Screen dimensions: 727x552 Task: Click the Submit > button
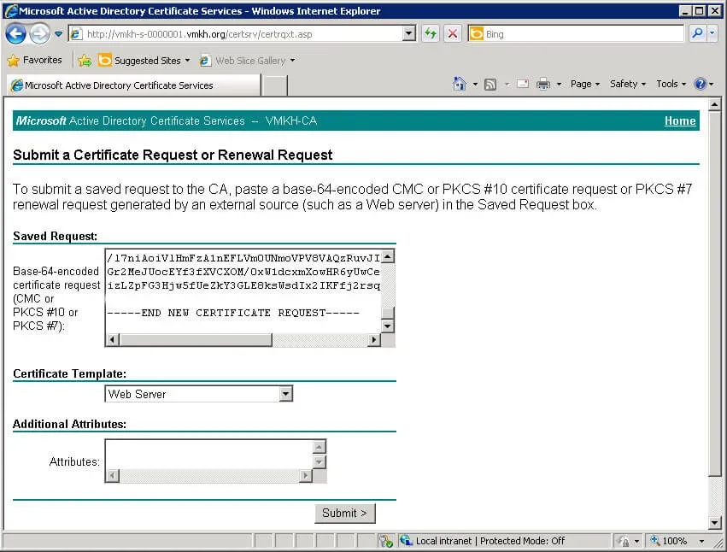point(344,513)
